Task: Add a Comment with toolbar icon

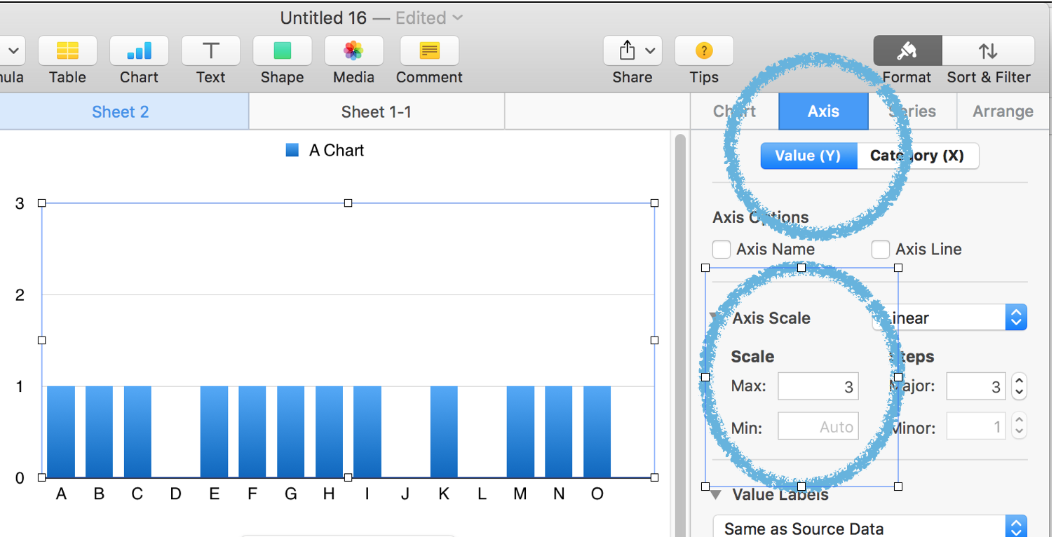Action: pyautogui.click(x=429, y=51)
